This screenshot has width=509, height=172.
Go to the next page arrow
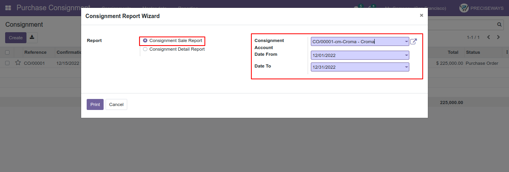point(498,37)
